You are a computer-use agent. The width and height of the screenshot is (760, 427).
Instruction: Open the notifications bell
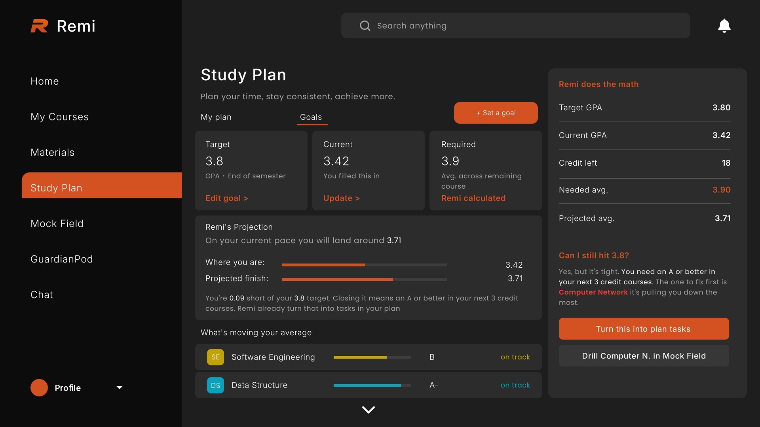pos(724,26)
